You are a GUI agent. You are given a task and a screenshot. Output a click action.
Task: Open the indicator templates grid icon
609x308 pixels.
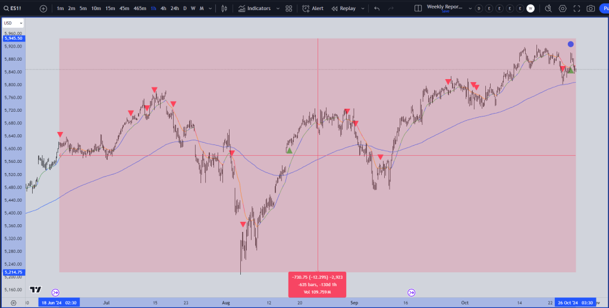coord(288,8)
